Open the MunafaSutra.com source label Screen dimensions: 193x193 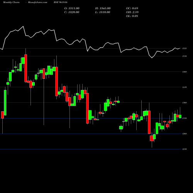37,2
